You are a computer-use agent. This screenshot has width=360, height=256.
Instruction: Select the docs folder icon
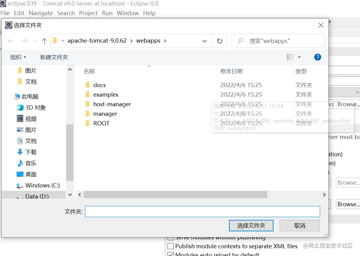tap(87, 85)
